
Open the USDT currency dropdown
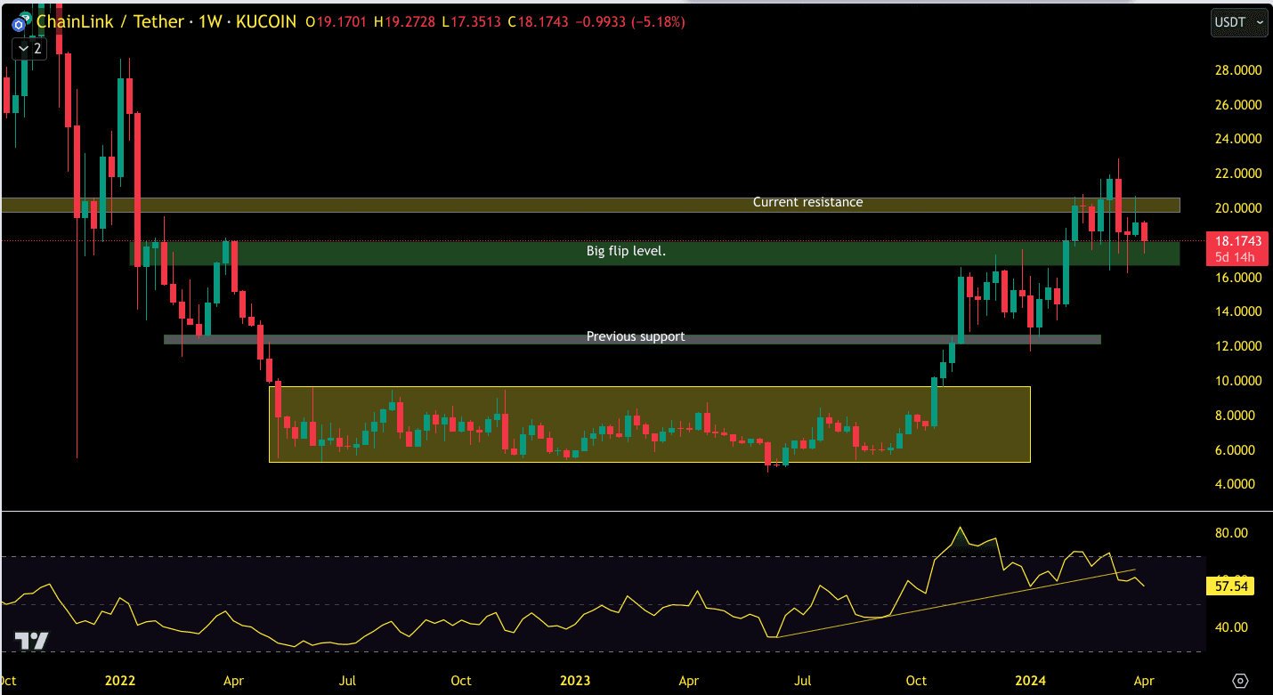(1239, 21)
